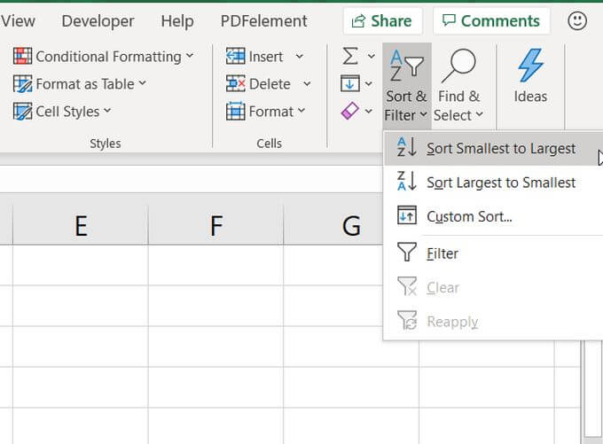This screenshot has height=444, width=603.
Task: Click the Share button
Action: pyautogui.click(x=383, y=20)
